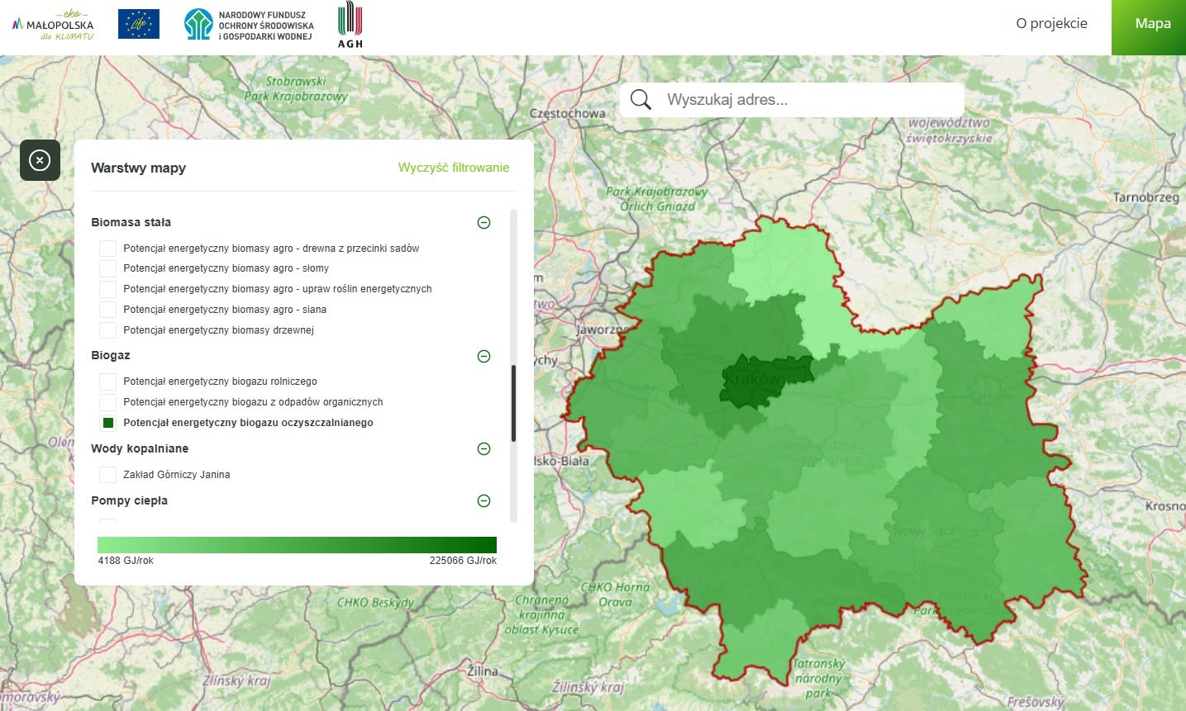Screen dimensions: 1186x711
Task: Enable biomasy agro - słomy layer
Action: (x=107, y=268)
